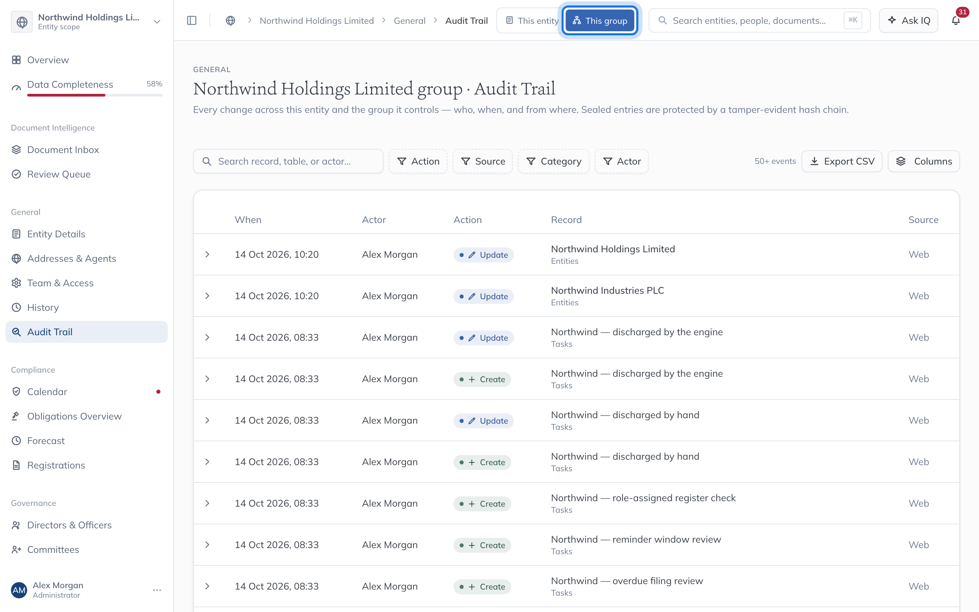This screenshot has height=612, width=979.
Task: Expand the Northwind Industries PLC row
Action: (x=207, y=296)
